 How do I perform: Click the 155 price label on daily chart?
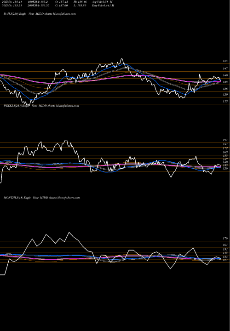click(x=225, y=61)
